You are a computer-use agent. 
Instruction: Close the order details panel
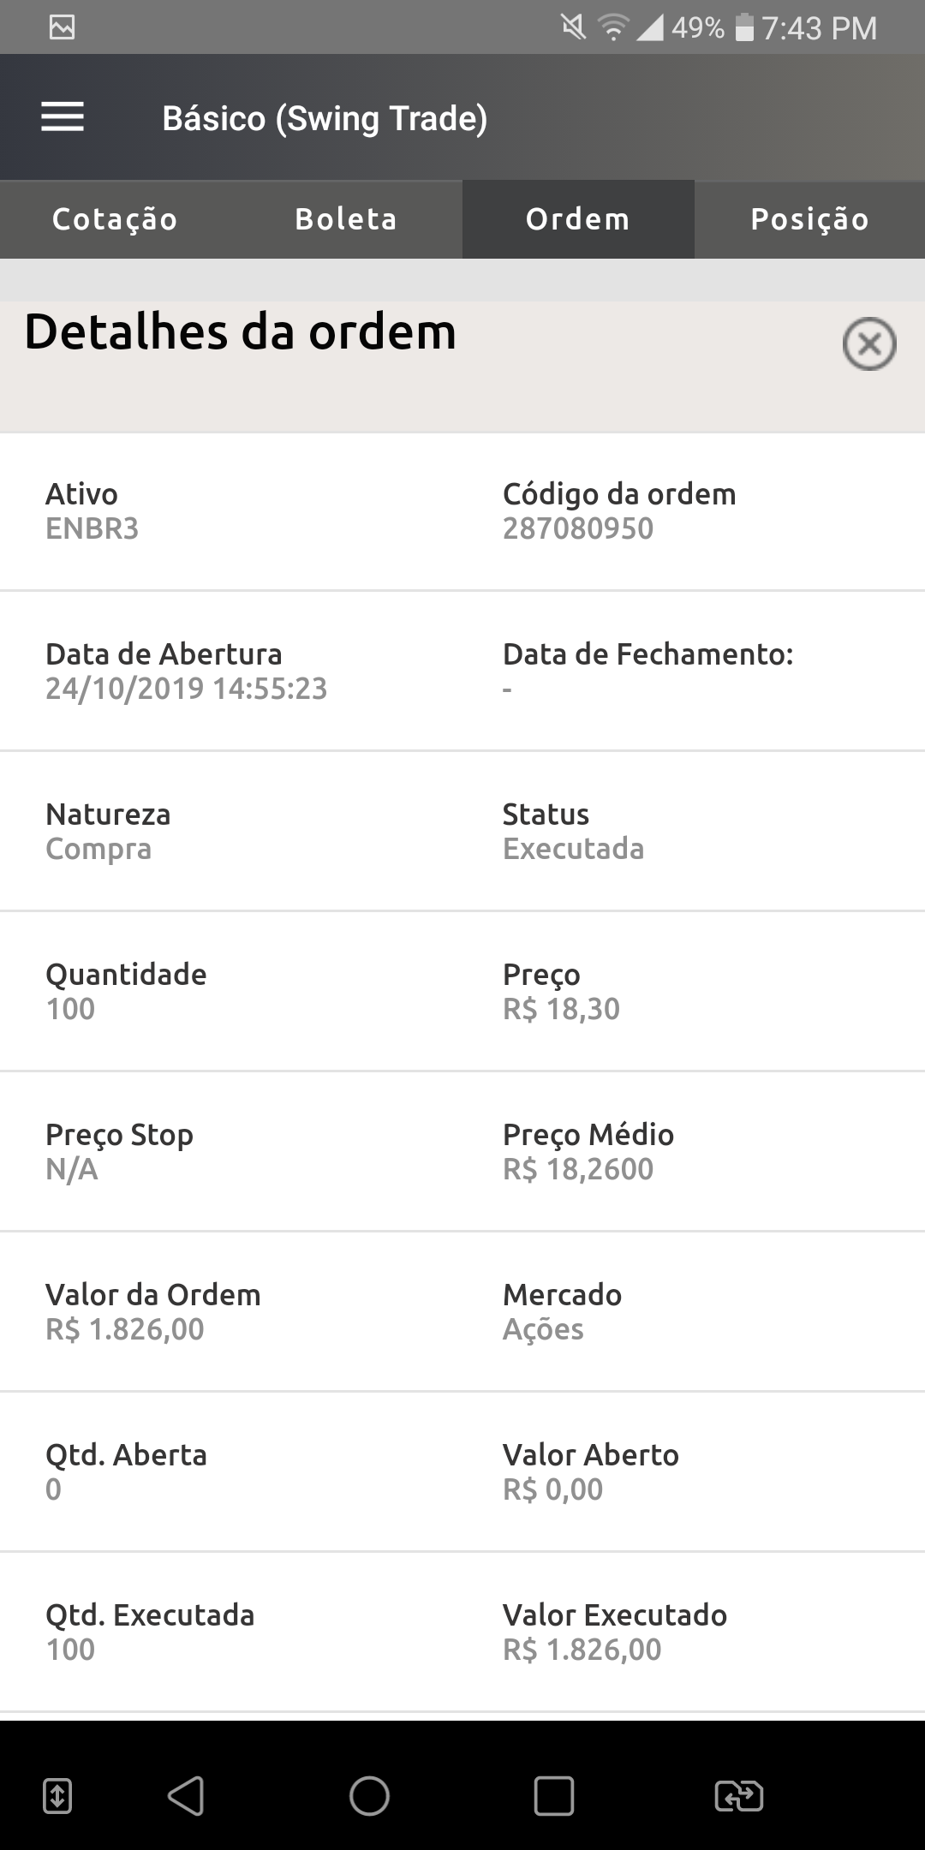click(868, 344)
